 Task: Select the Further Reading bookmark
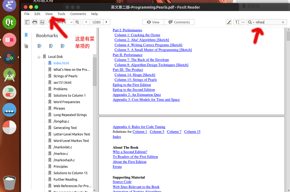[65, 179]
